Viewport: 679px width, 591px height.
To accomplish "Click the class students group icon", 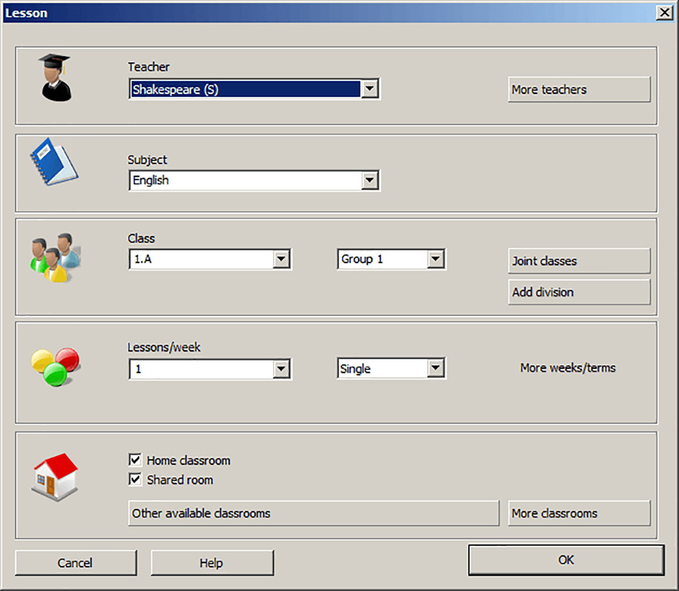I will coord(55,258).
